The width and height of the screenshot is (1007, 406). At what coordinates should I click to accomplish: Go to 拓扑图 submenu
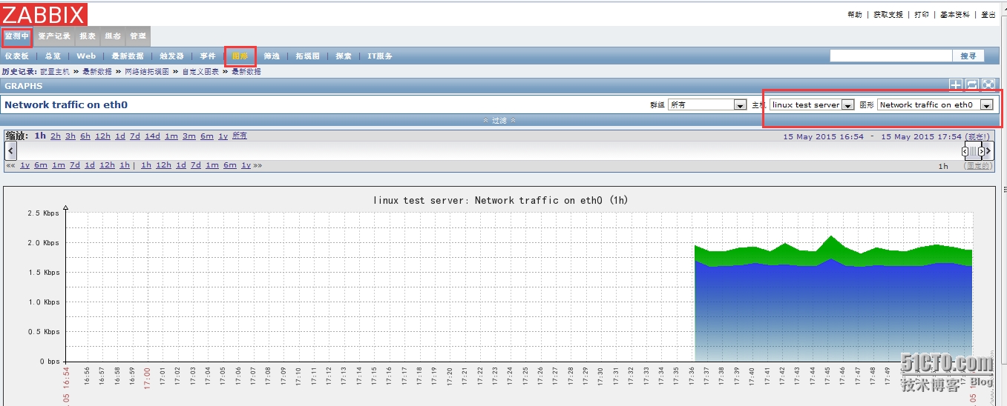tap(307, 56)
